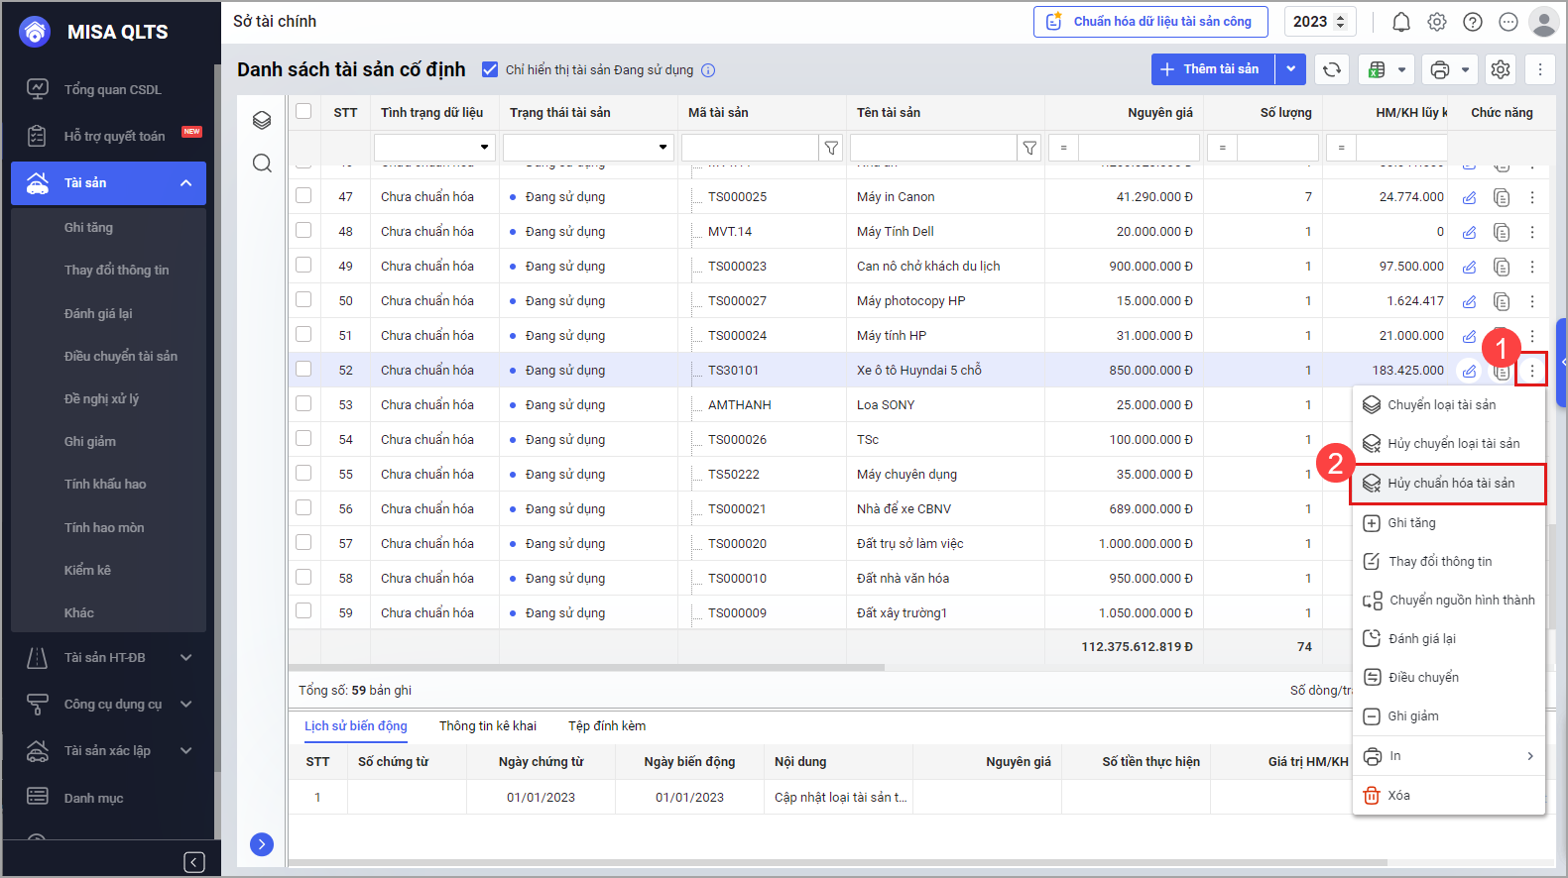Tick the checkbox for row 50
The height and width of the screenshot is (878, 1568).
[x=303, y=300]
